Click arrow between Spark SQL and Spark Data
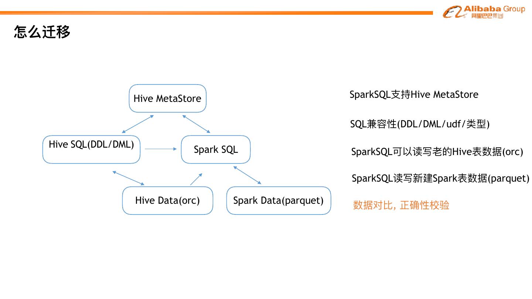 (x=247, y=175)
